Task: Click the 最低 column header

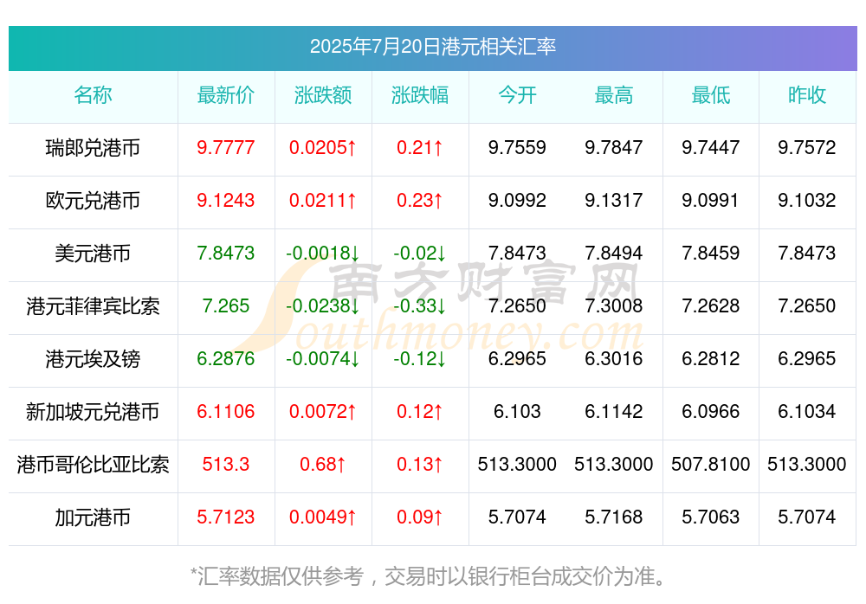Action: [711, 95]
